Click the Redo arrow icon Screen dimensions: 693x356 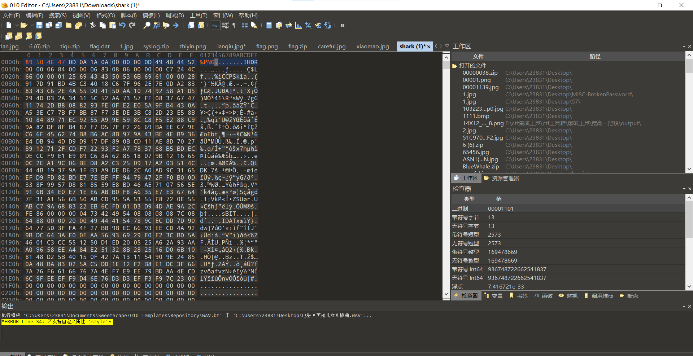(x=132, y=25)
